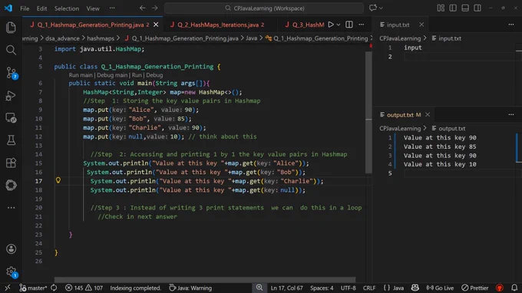Open Source Control with 7 changes
Screen dimensions: 522x293
12,73
